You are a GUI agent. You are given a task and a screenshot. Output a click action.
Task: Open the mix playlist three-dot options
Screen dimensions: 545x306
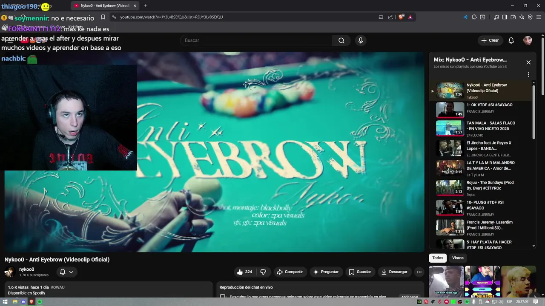click(x=528, y=74)
